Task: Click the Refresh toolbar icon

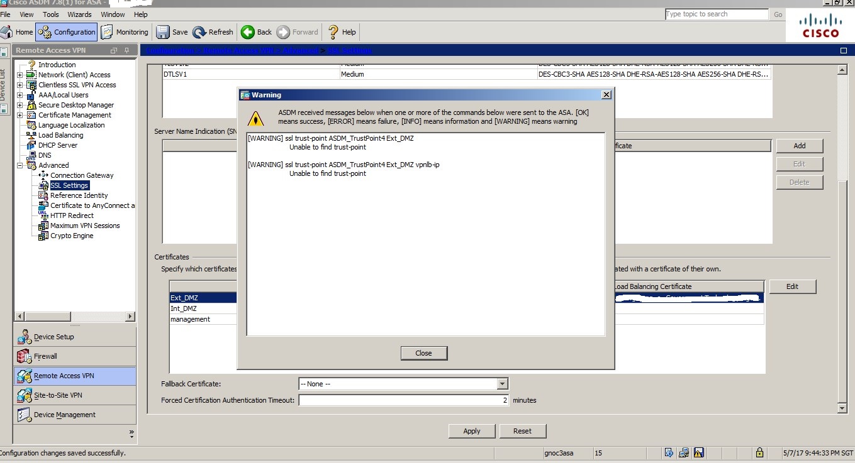Action: click(x=213, y=32)
